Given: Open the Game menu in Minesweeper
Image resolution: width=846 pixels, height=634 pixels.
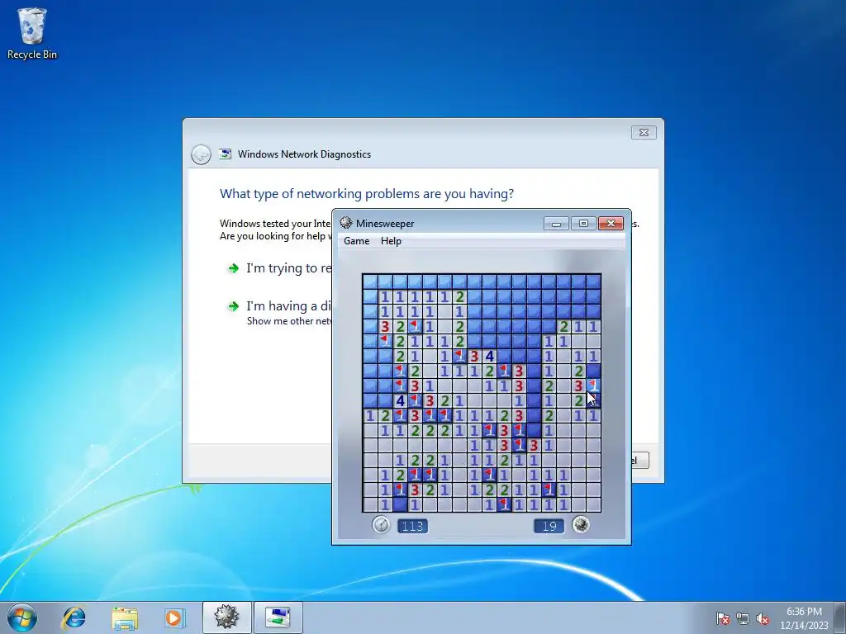Looking at the screenshot, I should [x=356, y=241].
